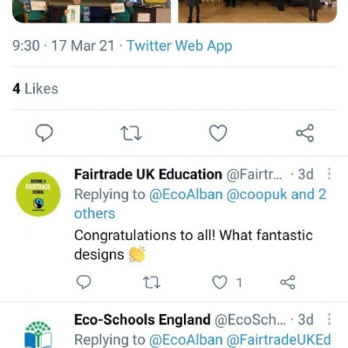
Task: Open the left tweet photo
Action: (92, 11)
